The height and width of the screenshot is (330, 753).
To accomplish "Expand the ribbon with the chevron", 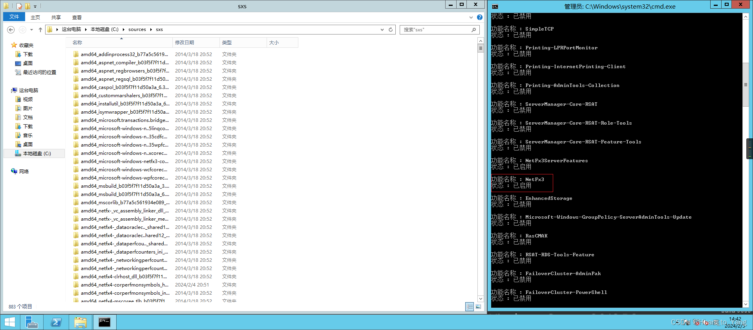I will click(471, 17).
